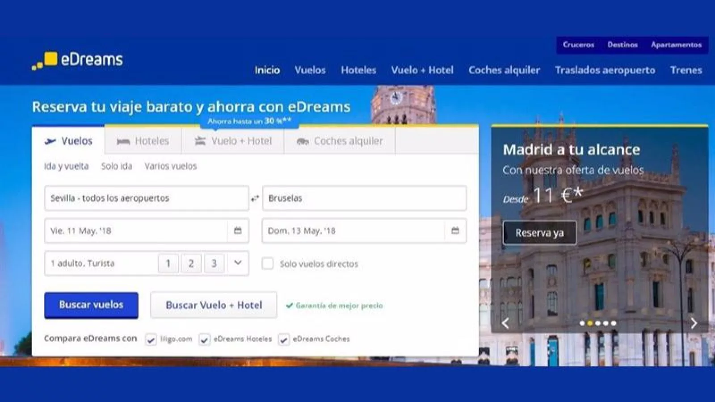Select 2 passengers quick button
715x402 pixels.
pos(191,264)
